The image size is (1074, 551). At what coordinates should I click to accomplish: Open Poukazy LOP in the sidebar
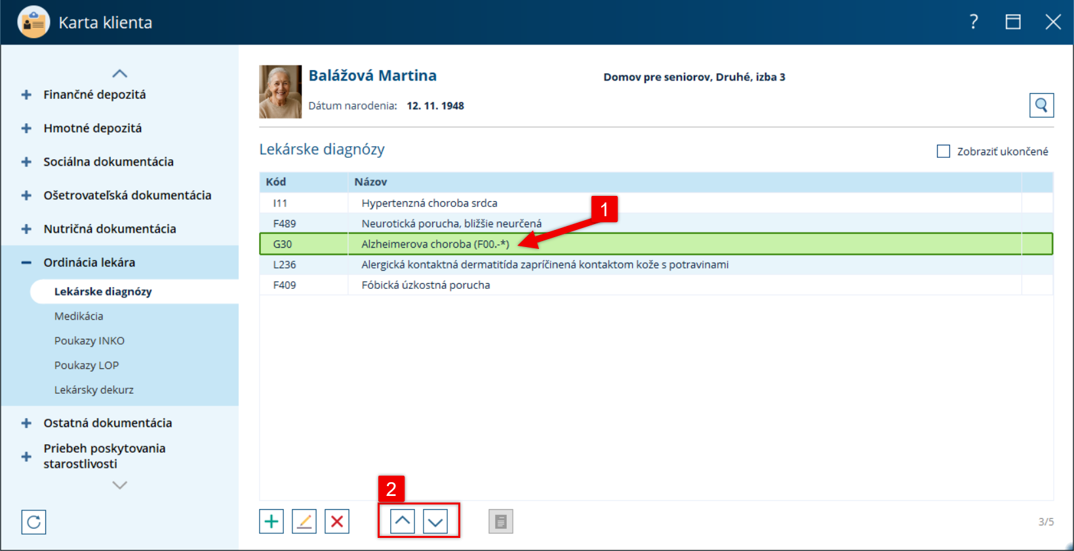pyautogui.click(x=87, y=365)
